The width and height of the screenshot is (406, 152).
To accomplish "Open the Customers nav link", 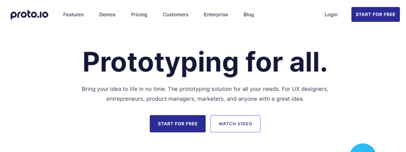I will click(x=176, y=15).
